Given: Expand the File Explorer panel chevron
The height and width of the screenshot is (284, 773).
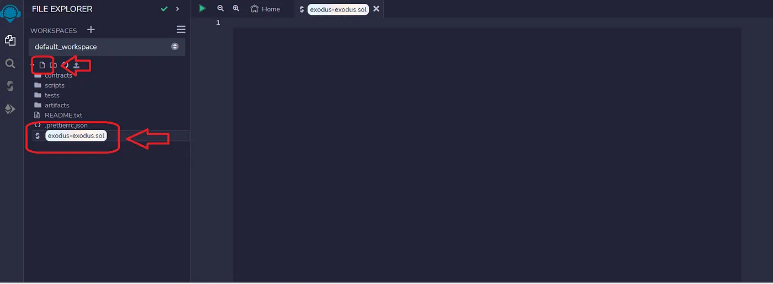Looking at the screenshot, I should pos(177,9).
